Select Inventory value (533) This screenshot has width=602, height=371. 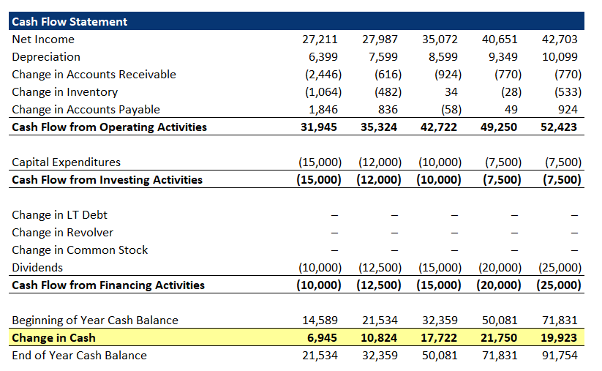click(x=568, y=92)
